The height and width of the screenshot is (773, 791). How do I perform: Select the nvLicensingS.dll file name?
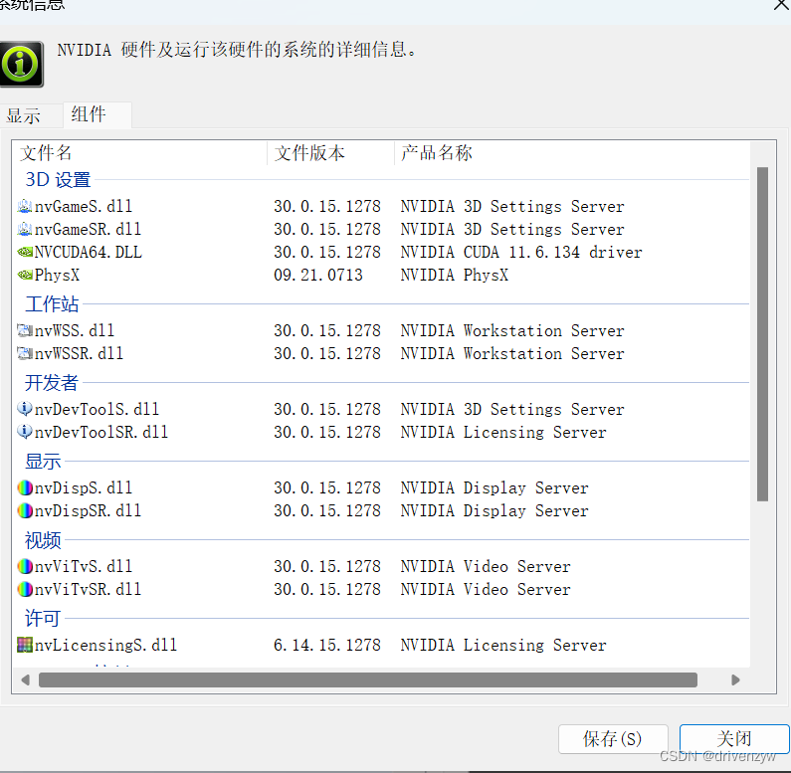(x=105, y=645)
